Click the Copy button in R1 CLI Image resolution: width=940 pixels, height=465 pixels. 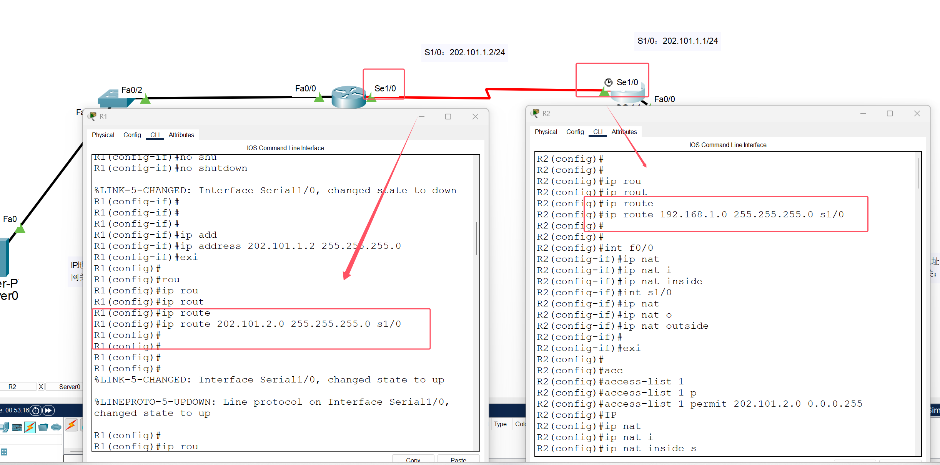tap(413, 460)
